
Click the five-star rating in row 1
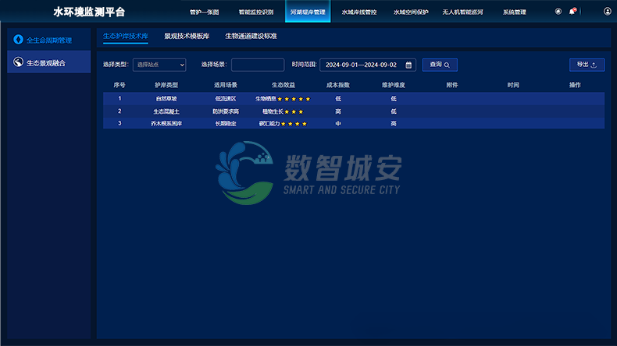(294, 99)
